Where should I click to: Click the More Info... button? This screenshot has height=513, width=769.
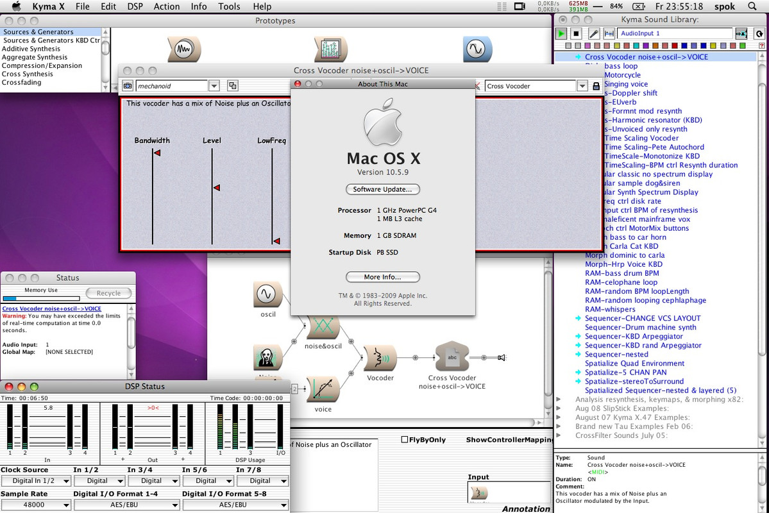382,277
